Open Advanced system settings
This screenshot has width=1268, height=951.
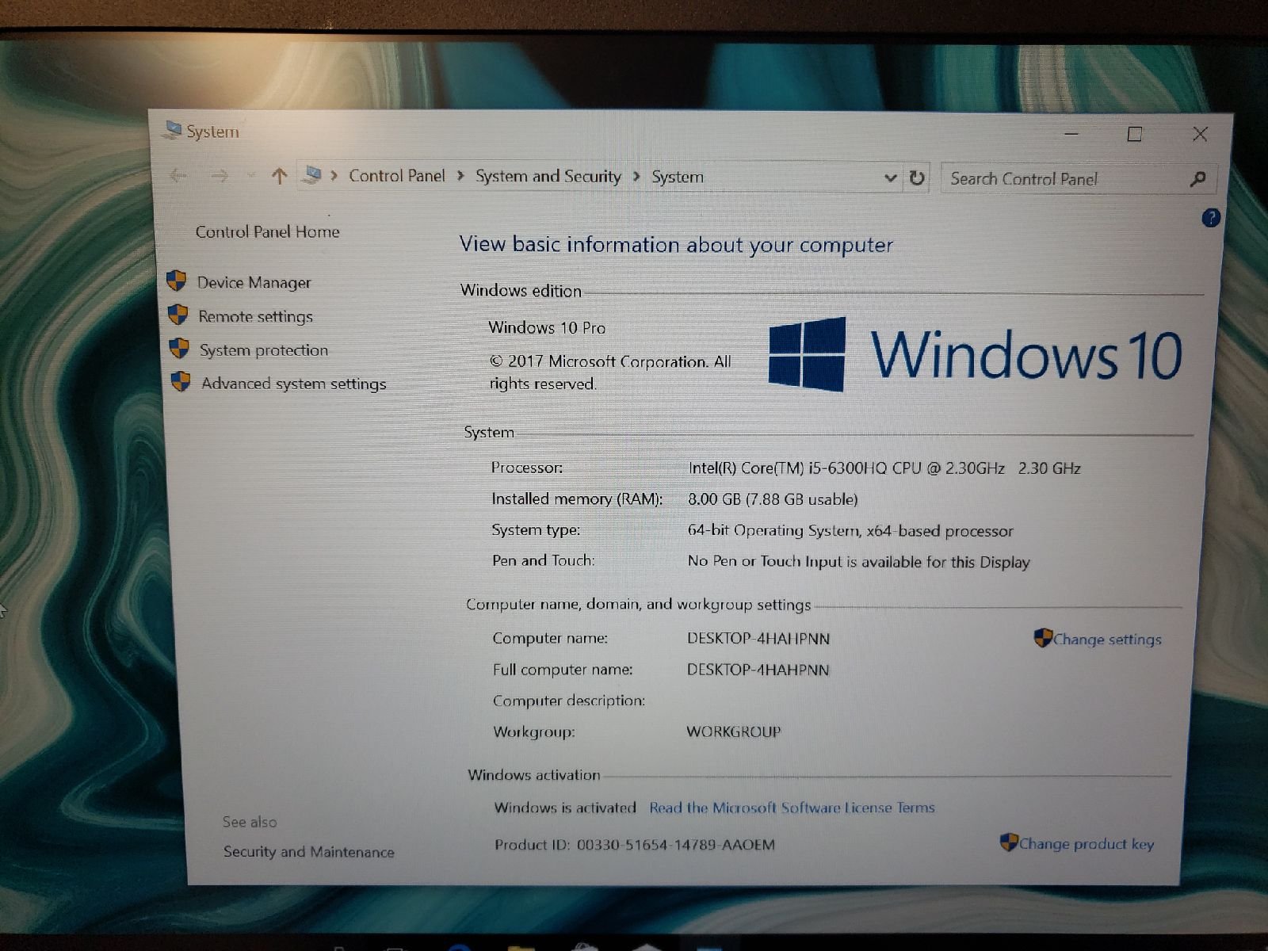[294, 384]
